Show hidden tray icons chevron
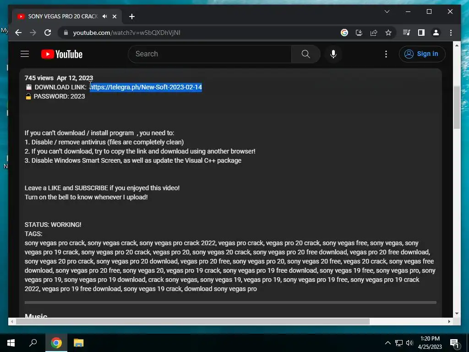 click(x=387, y=343)
